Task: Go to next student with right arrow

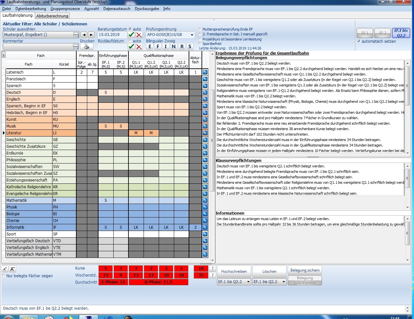Action: pos(91,35)
